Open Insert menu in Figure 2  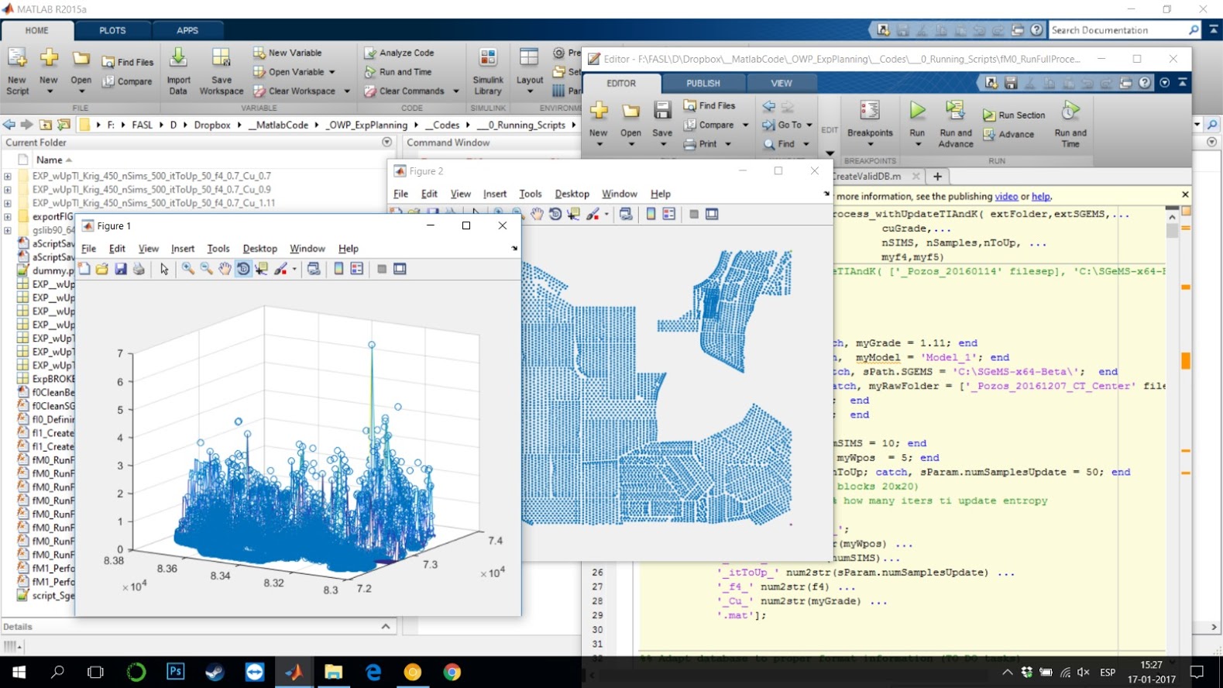[x=495, y=194]
